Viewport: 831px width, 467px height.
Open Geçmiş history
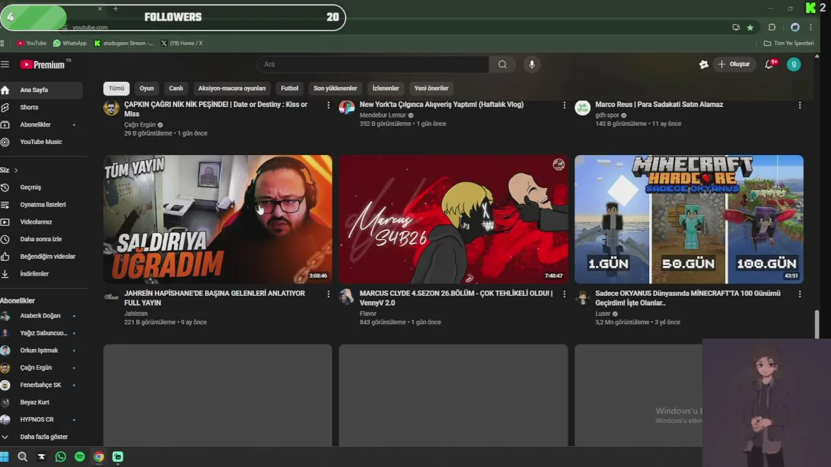(x=41, y=187)
